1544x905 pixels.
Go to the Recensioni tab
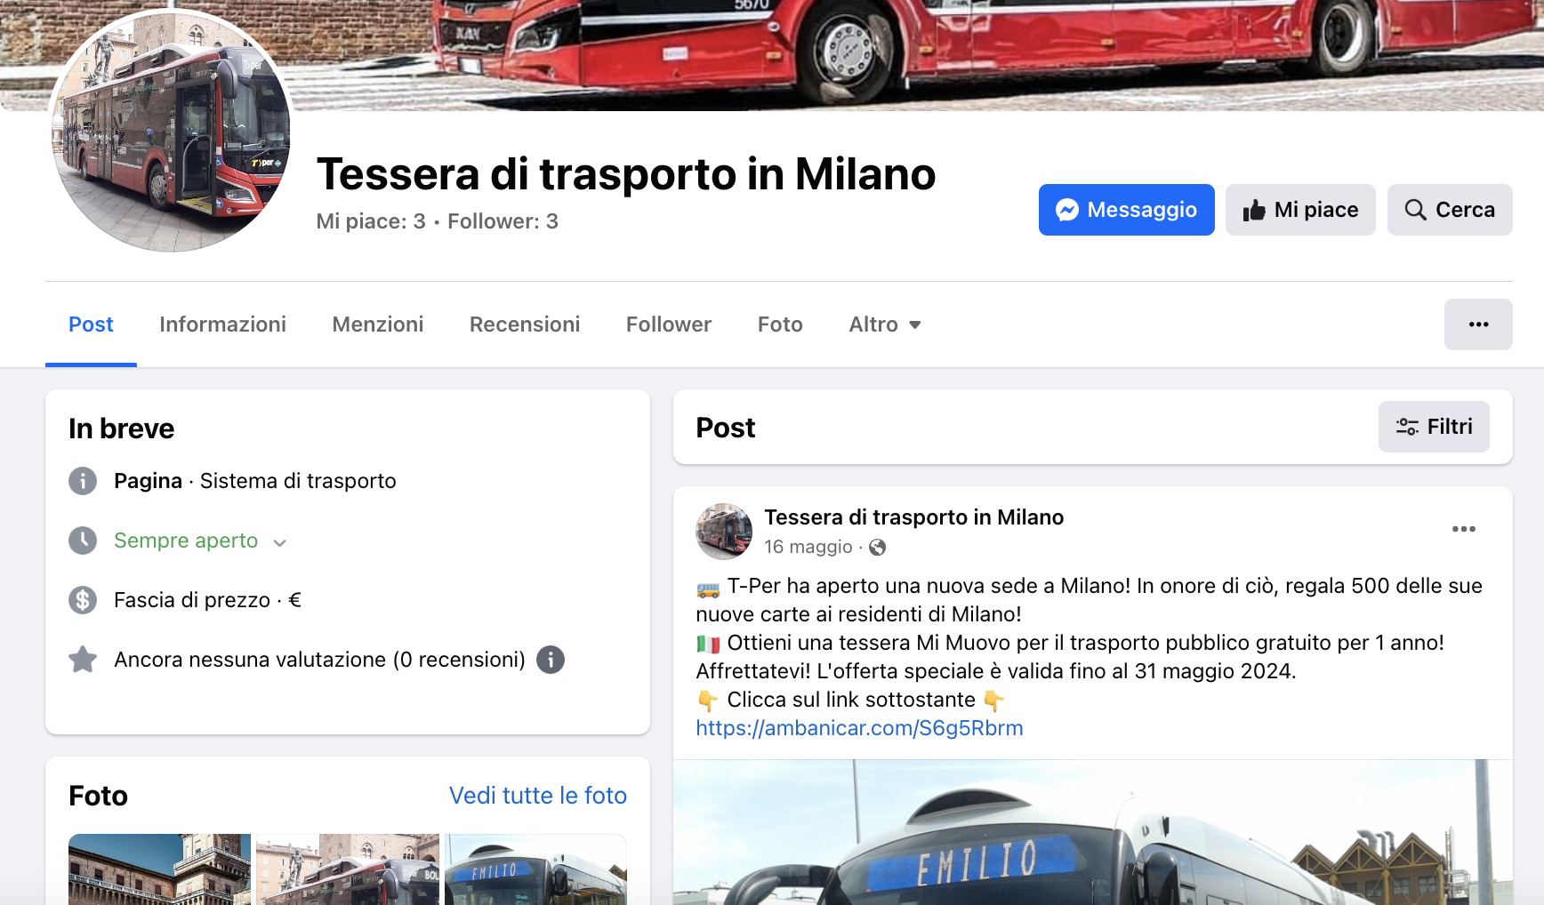[x=525, y=324]
